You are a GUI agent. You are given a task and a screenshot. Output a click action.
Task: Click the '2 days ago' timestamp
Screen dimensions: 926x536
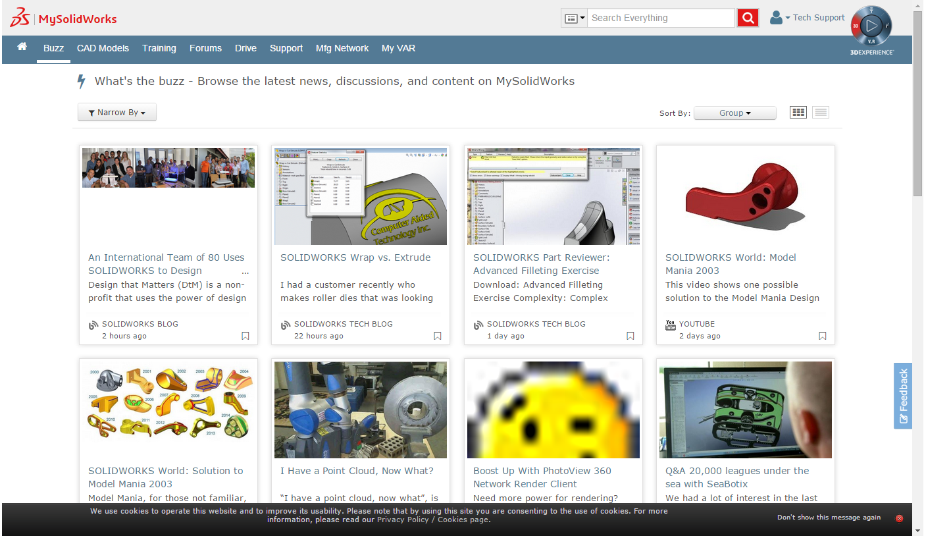(700, 336)
